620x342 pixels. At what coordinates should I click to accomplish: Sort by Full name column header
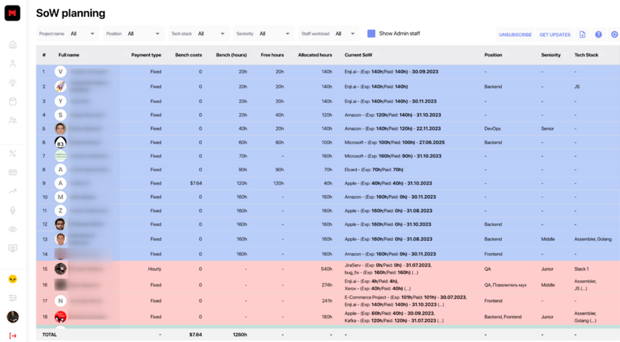(x=69, y=55)
